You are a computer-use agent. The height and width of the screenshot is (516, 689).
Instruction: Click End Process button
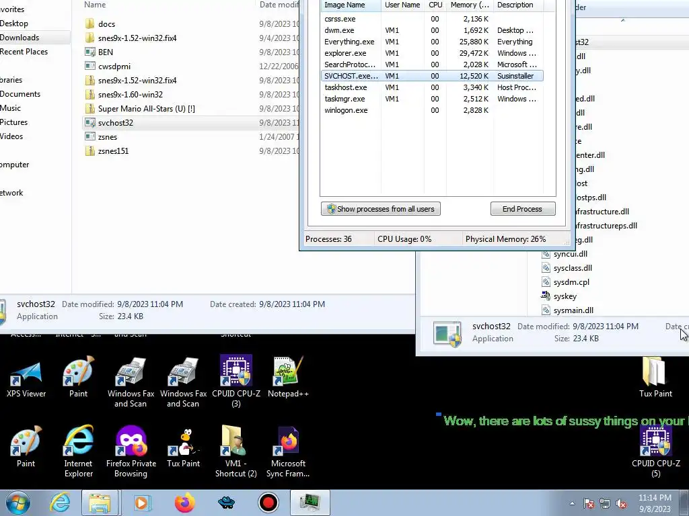tap(522, 209)
